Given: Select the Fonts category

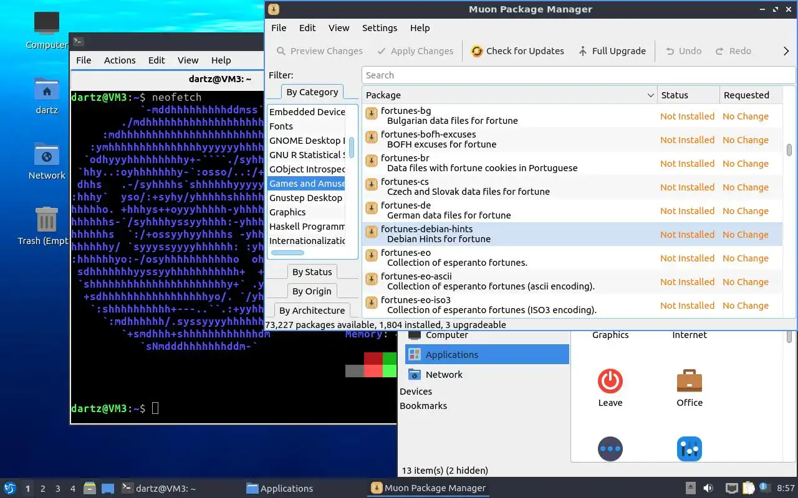Looking at the screenshot, I should [x=307, y=126].
